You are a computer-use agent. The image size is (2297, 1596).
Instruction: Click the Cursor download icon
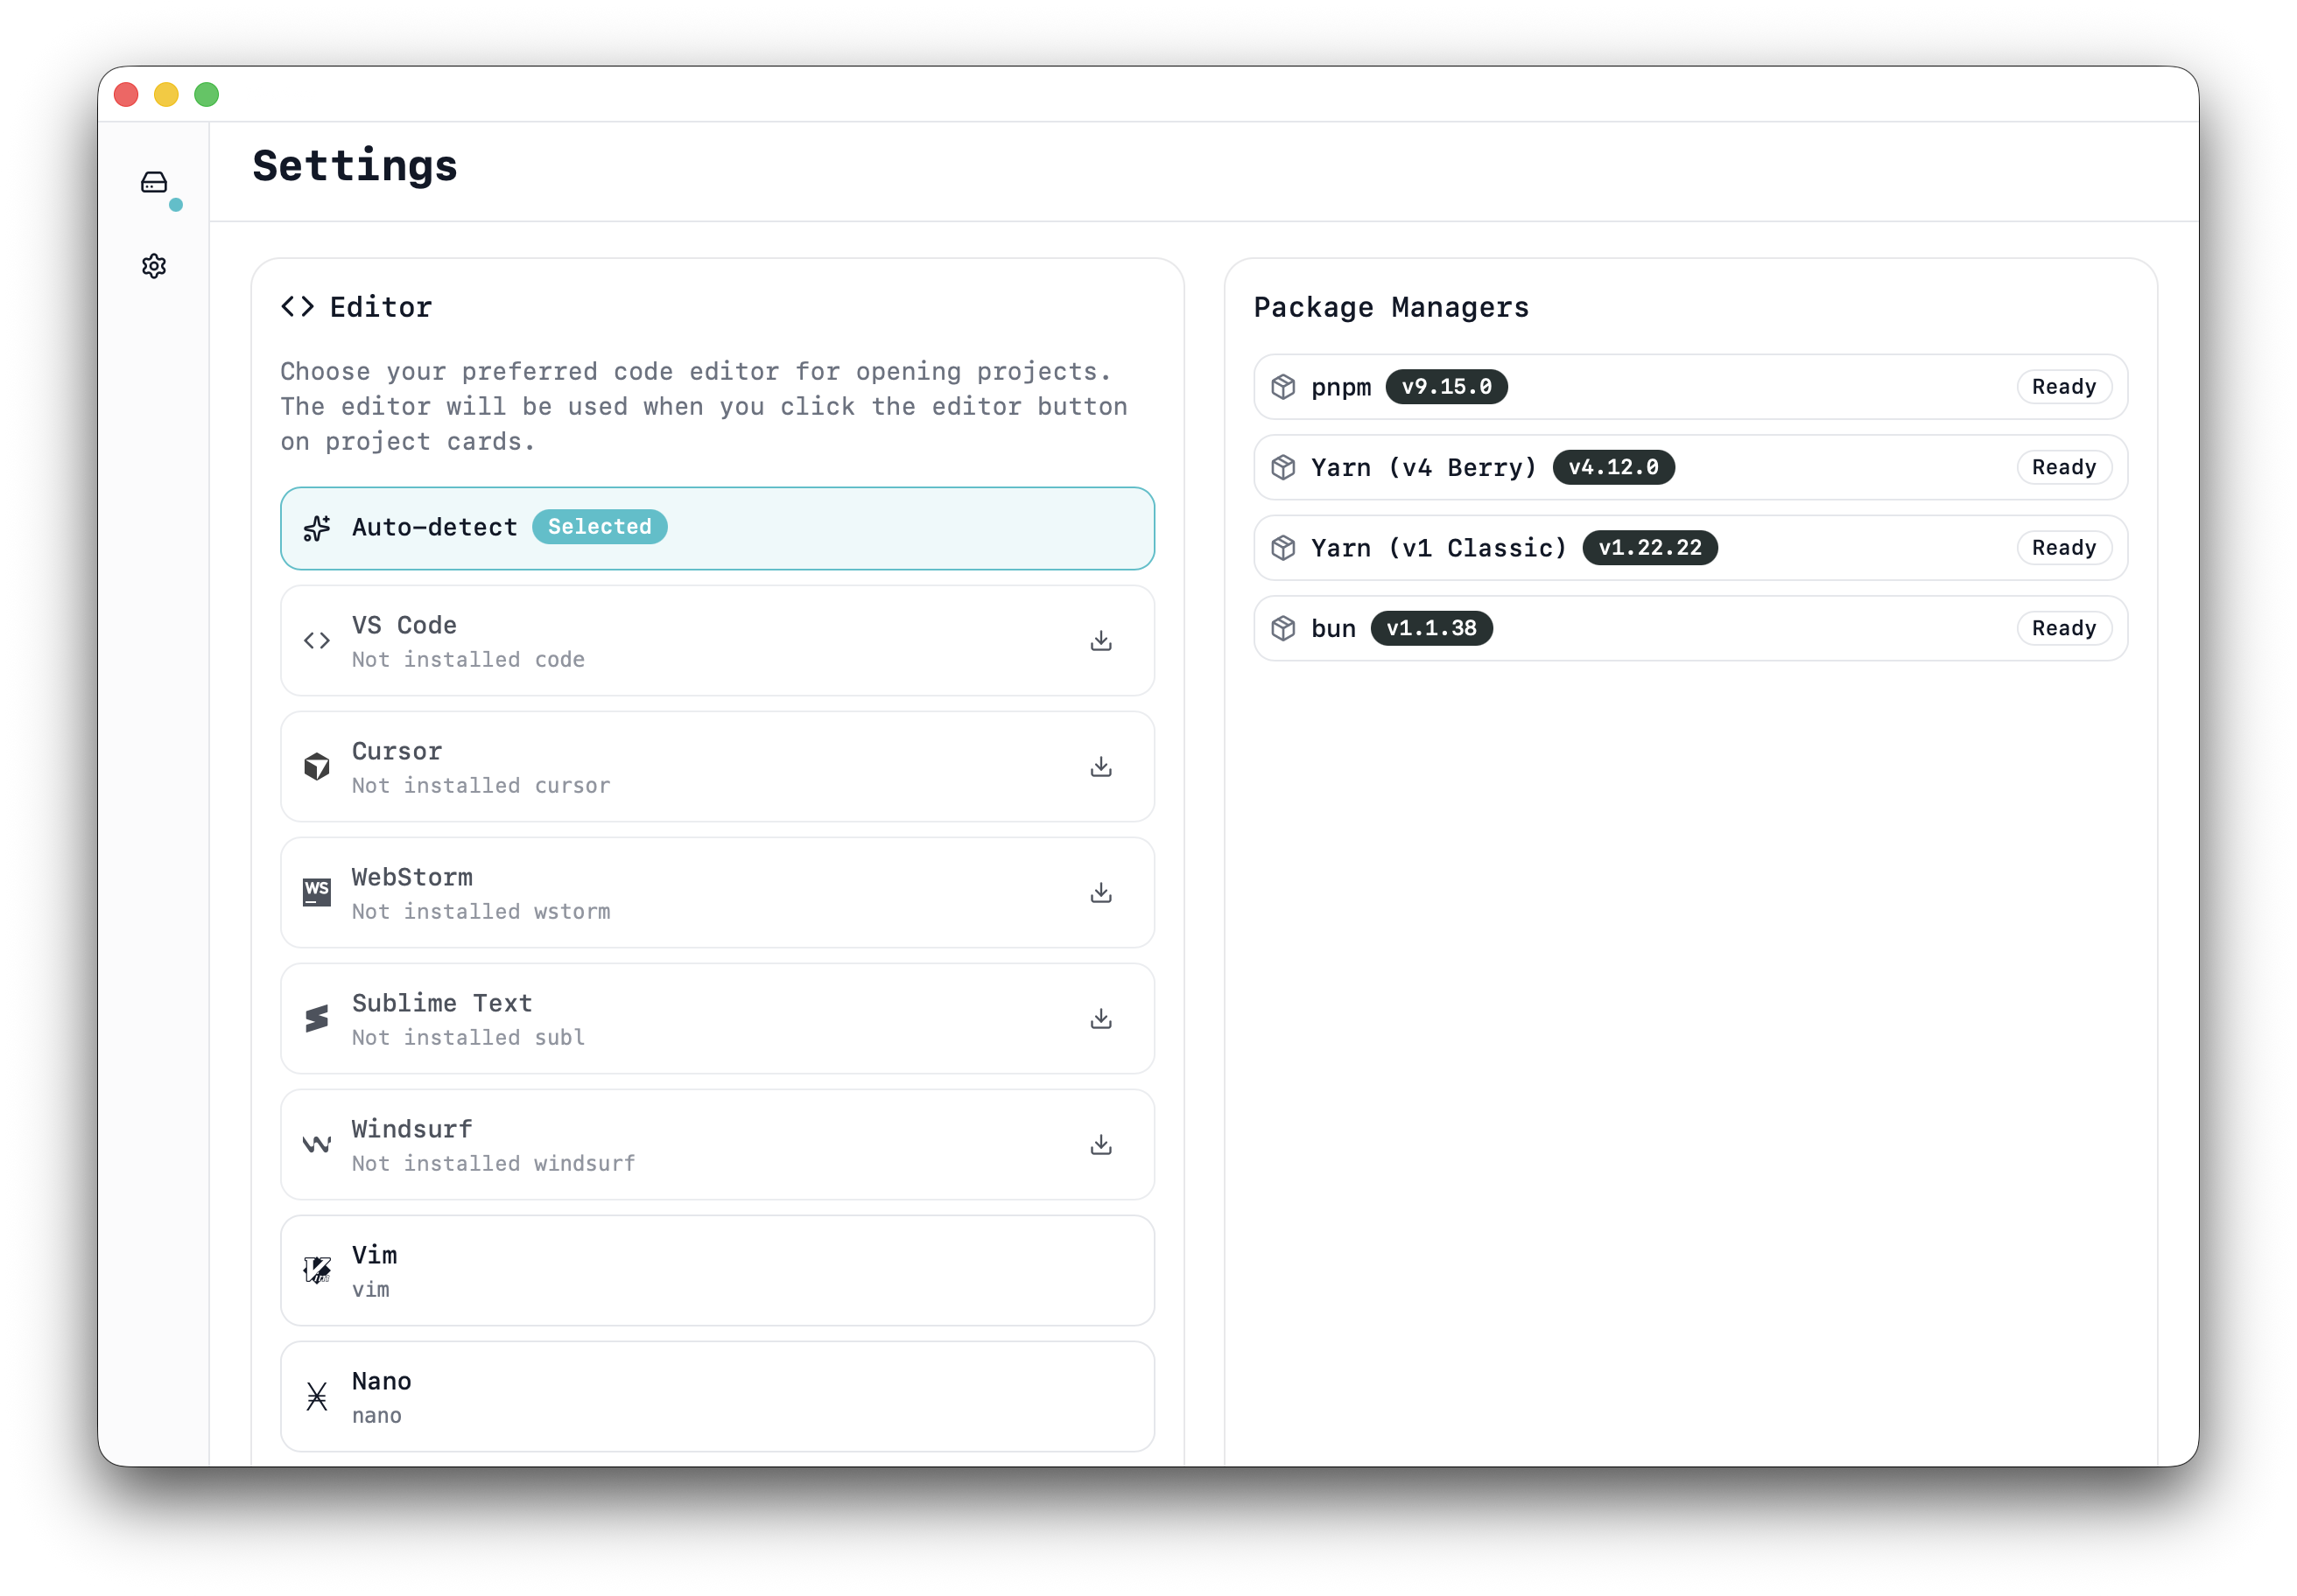[1100, 767]
